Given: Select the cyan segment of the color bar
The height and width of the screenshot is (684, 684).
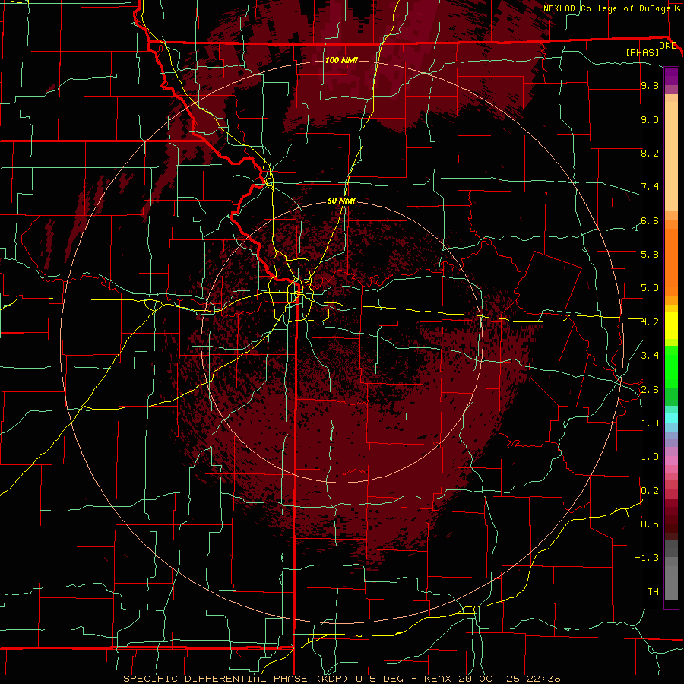Looking at the screenshot, I should [671, 417].
